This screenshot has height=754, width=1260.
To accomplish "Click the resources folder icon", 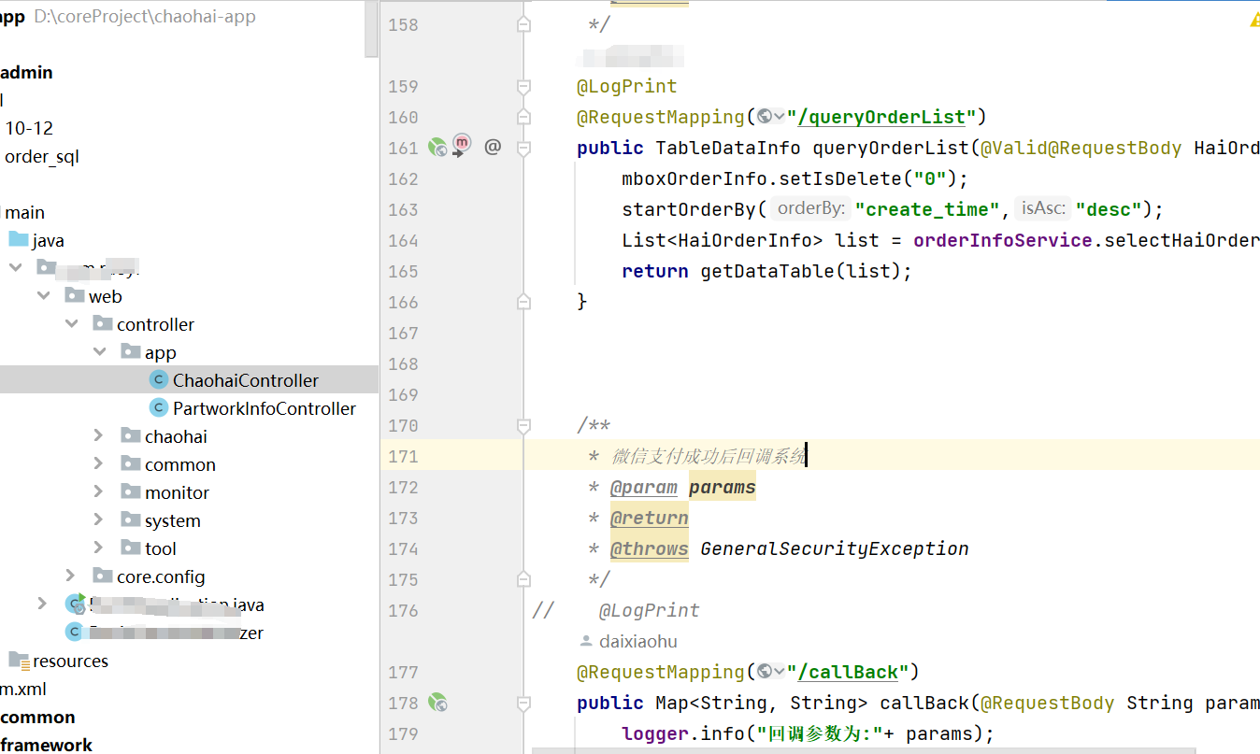I will tap(19, 661).
